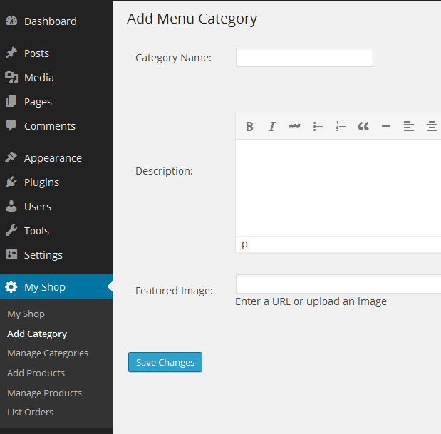Click the 'p' element path in the editor
The width and height of the screenshot is (441, 434).
point(244,244)
